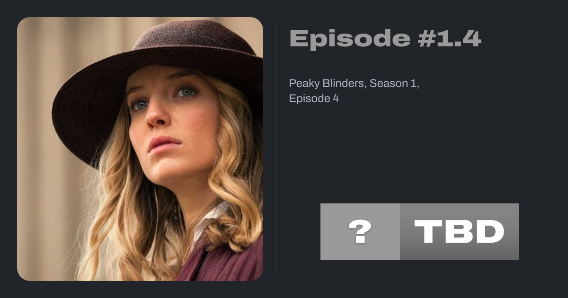Select the Episode 4 subtitle line
Image resolution: width=568 pixels, height=298 pixels.
point(314,98)
